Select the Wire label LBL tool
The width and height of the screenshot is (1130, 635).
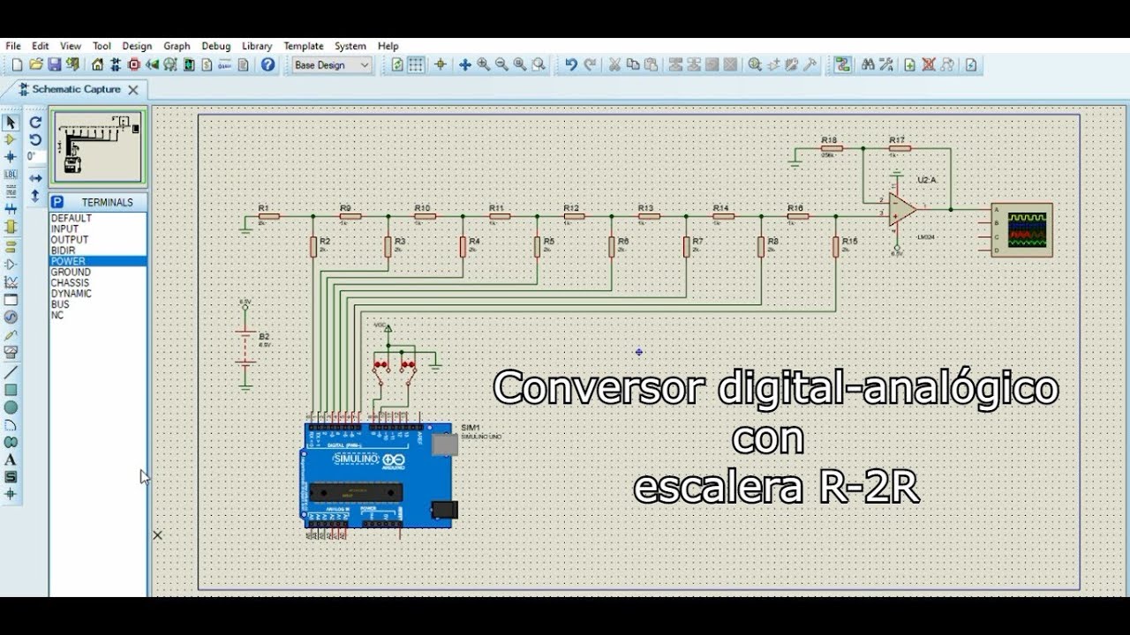11,175
